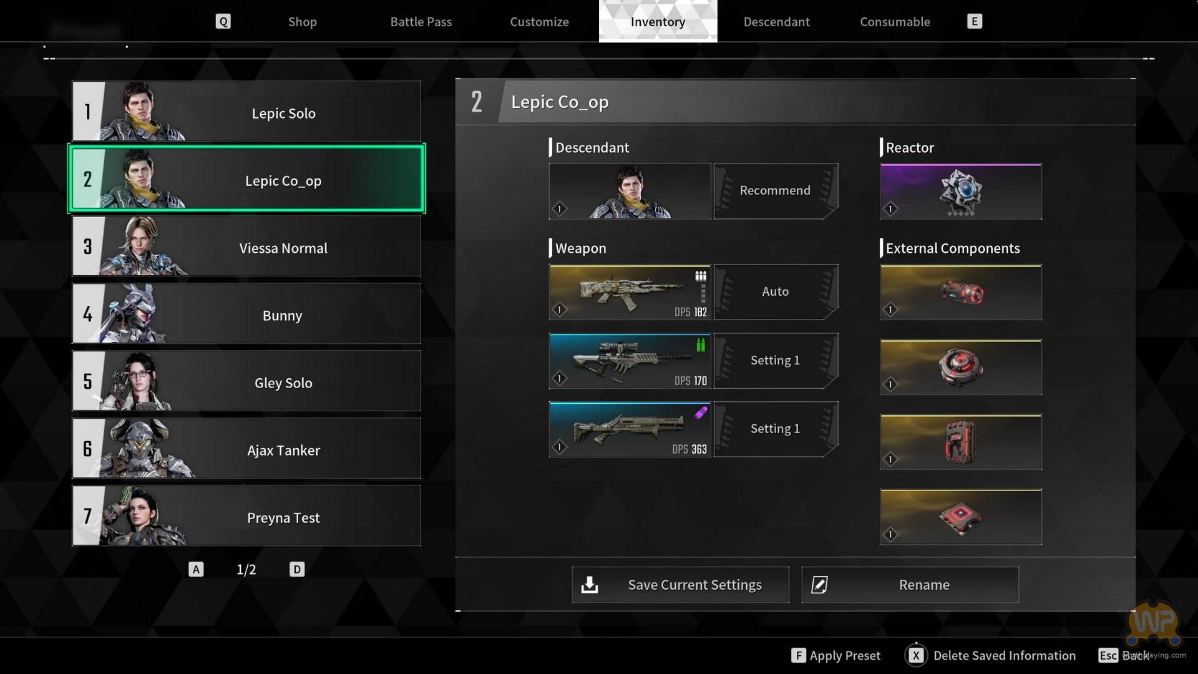Click the Rename button
This screenshot has width=1198, height=674.
pos(910,585)
